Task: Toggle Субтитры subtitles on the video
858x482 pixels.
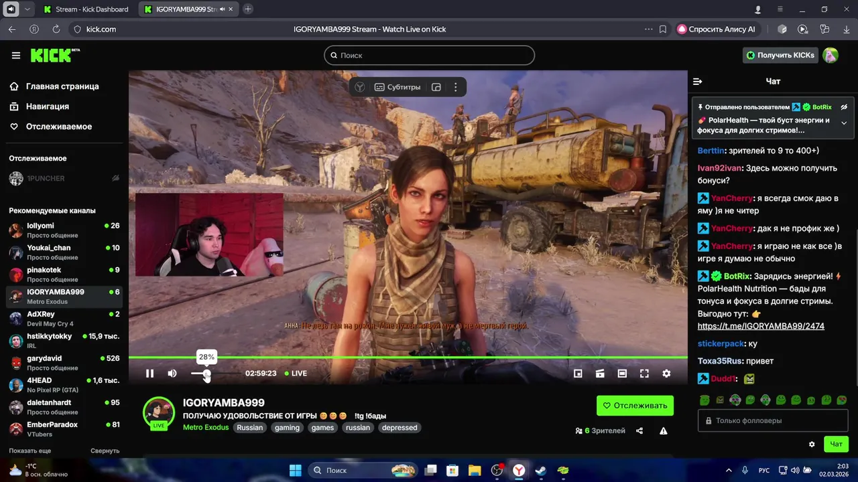Action: (397, 87)
